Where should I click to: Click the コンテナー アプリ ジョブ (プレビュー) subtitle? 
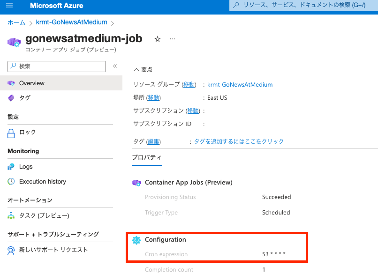pyautogui.click(x=71, y=50)
